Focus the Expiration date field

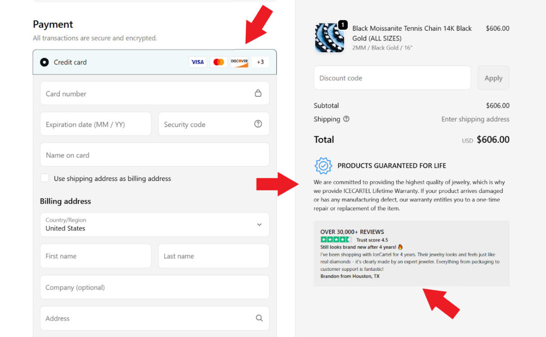point(95,124)
